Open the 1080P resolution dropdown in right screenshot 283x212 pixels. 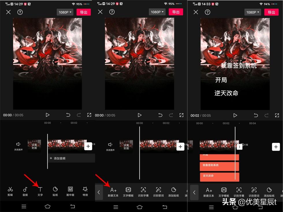[x=253, y=12]
